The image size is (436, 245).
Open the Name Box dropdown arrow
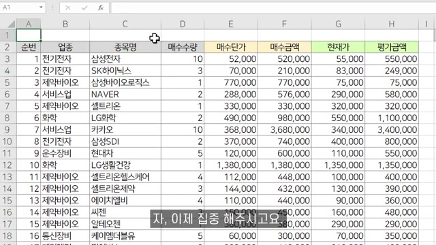[41, 7]
